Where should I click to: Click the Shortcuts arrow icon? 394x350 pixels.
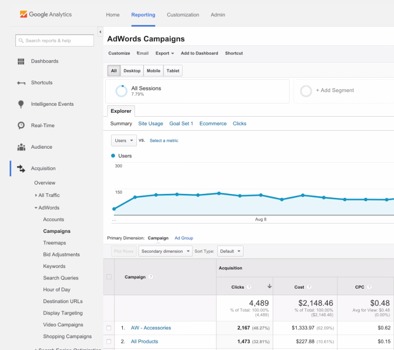pos(21,82)
